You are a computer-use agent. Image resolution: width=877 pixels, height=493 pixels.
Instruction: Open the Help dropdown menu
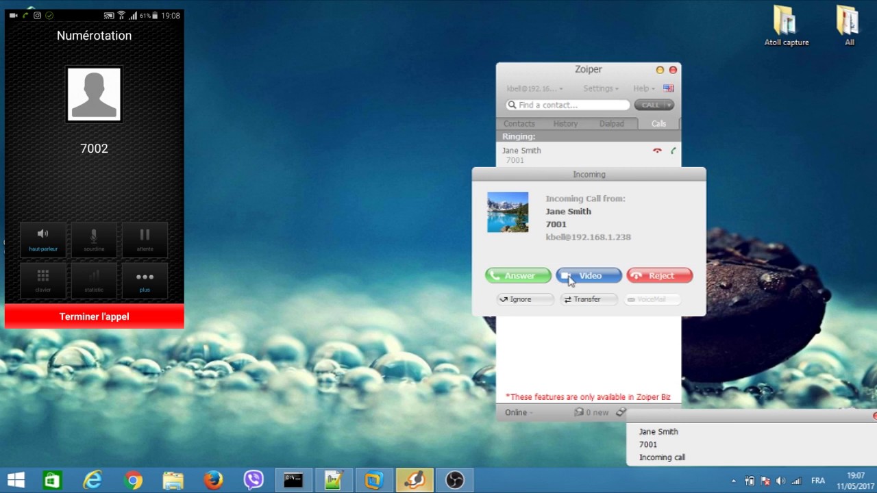click(x=643, y=88)
